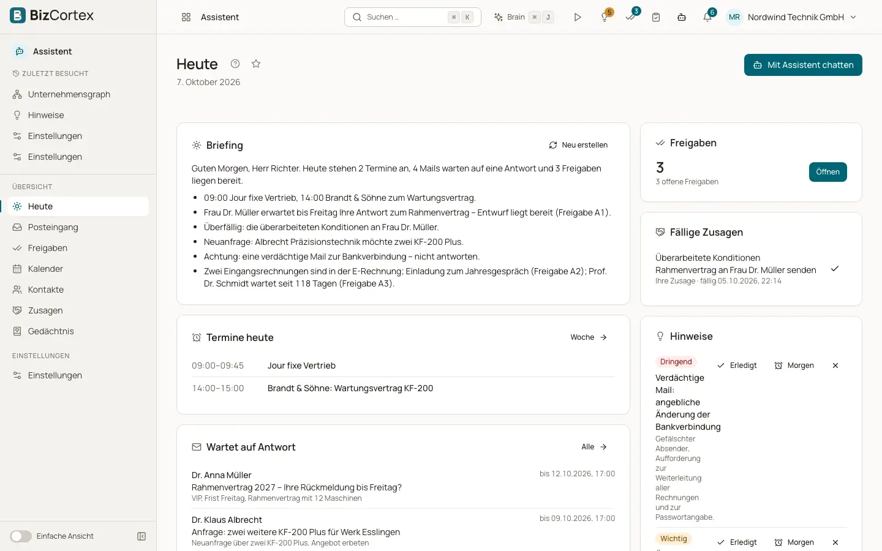
Task: Snooze Dringend hint until Morgen
Action: (x=794, y=365)
